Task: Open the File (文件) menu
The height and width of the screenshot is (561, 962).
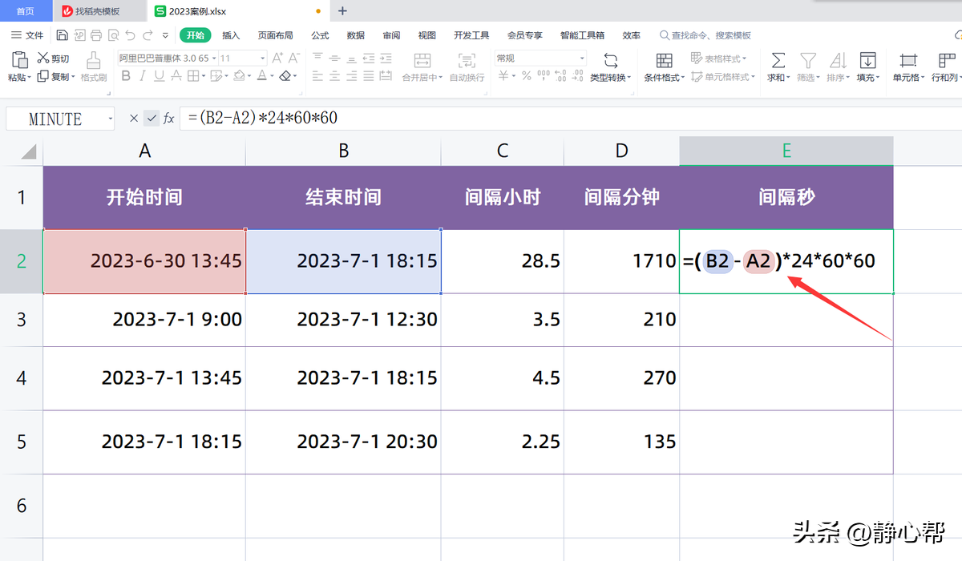Action: pyautogui.click(x=27, y=35)
